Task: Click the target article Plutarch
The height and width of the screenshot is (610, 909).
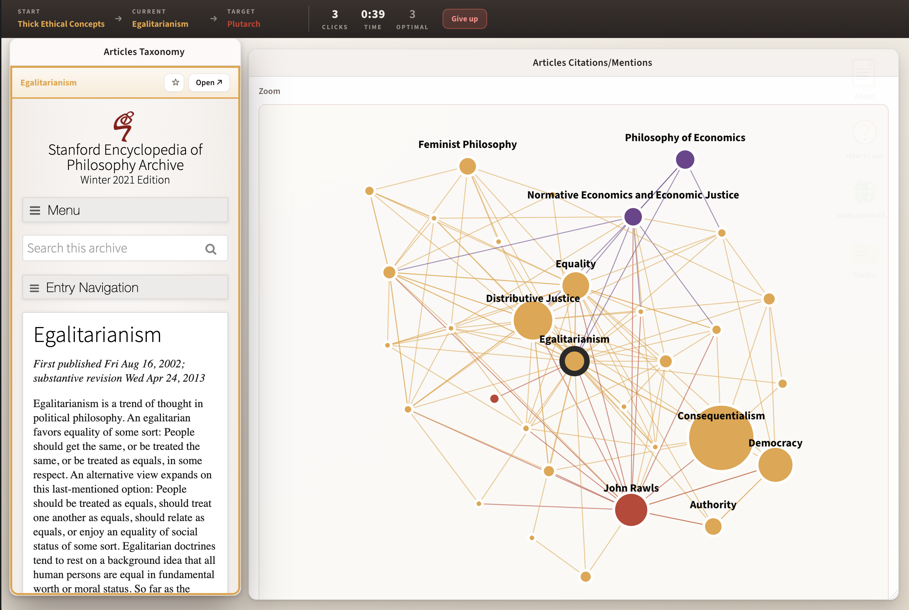Action: pos(244,24)
